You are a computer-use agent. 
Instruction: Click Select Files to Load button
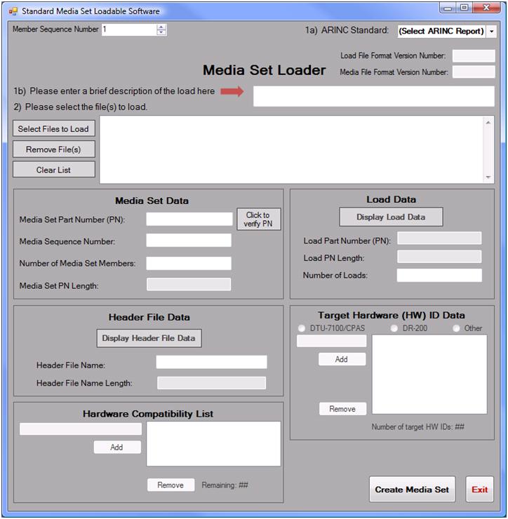point(53,129)
